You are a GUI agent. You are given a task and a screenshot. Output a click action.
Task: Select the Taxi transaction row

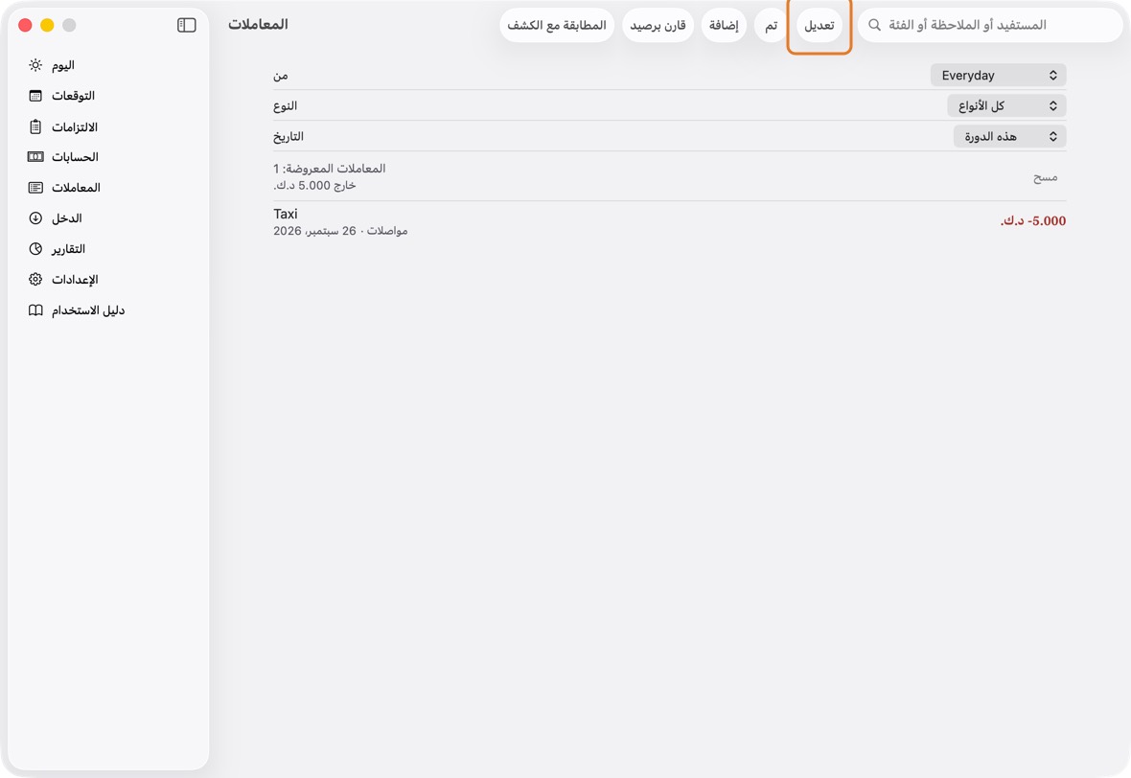tap(669, 221)
